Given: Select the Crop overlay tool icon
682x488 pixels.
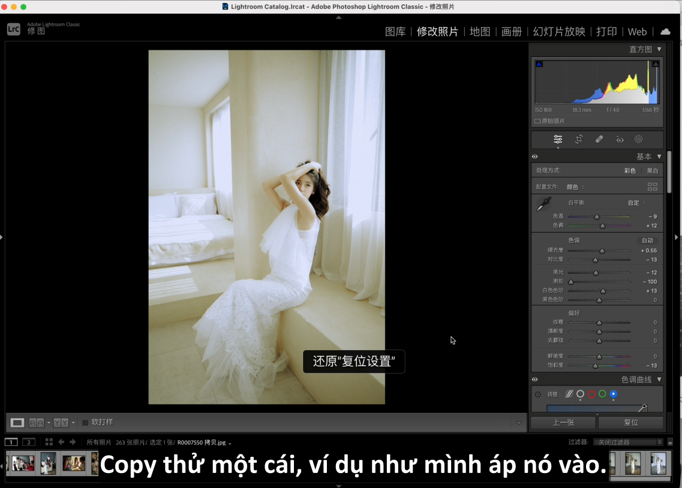Looking at the screenshot, I should point(579,139).
